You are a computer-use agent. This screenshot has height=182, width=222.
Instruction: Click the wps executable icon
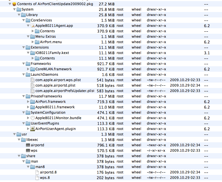tap(28, 151)
